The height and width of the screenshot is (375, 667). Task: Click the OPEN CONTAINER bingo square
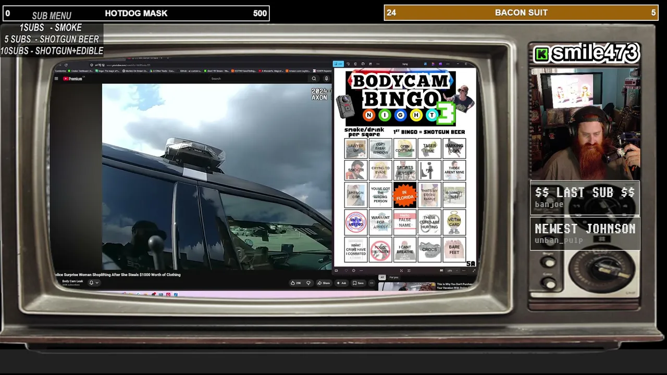click(405, 148)
